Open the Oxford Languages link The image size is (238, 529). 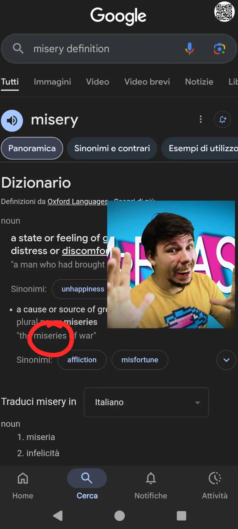78,202
